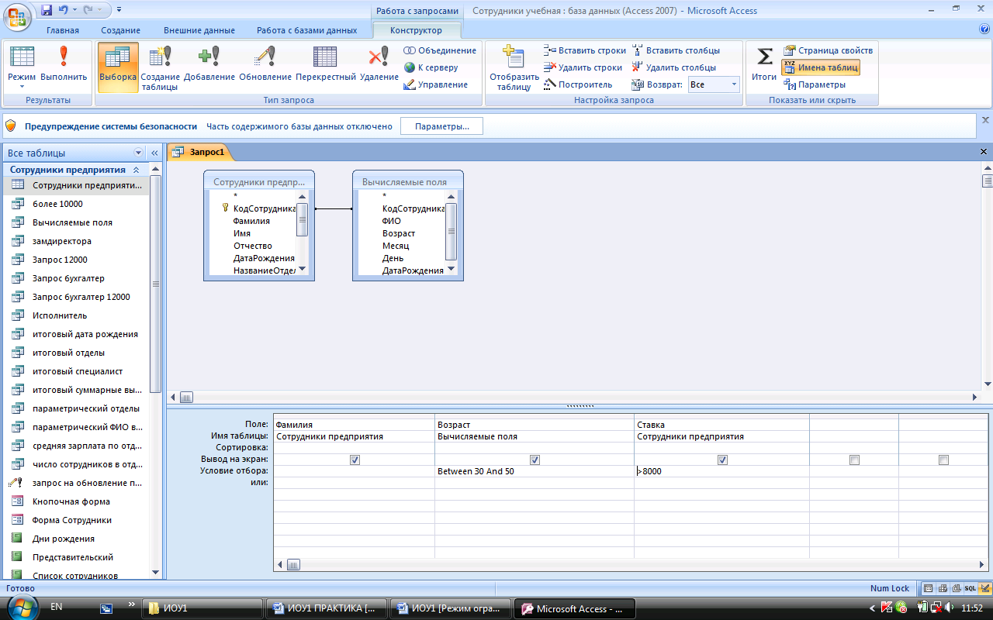Switch to SQL view in status bar

point(971,588)
